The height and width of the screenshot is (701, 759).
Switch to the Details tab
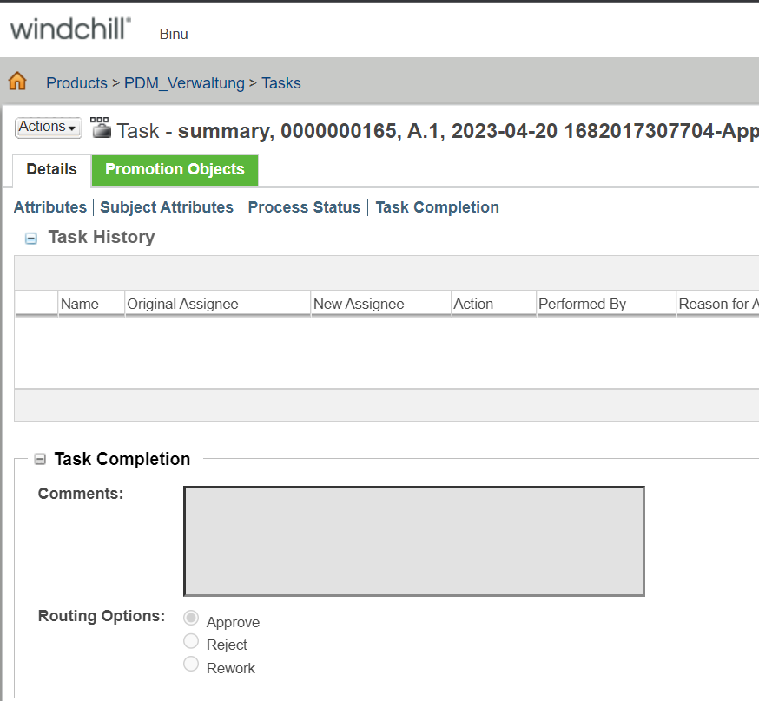(x=50, y=169)
